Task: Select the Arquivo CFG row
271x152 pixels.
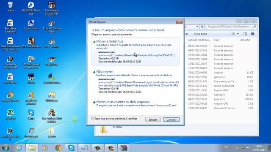Action: pos(221,103)
